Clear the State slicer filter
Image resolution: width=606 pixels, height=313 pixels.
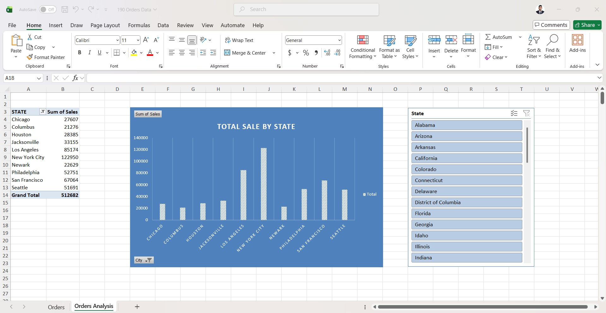pyautogui.click(x=526, y=114)
